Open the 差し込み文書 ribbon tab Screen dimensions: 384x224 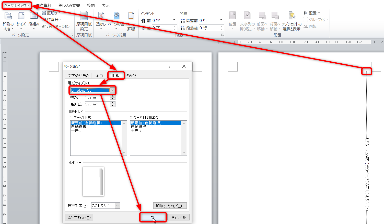[69, 5]
